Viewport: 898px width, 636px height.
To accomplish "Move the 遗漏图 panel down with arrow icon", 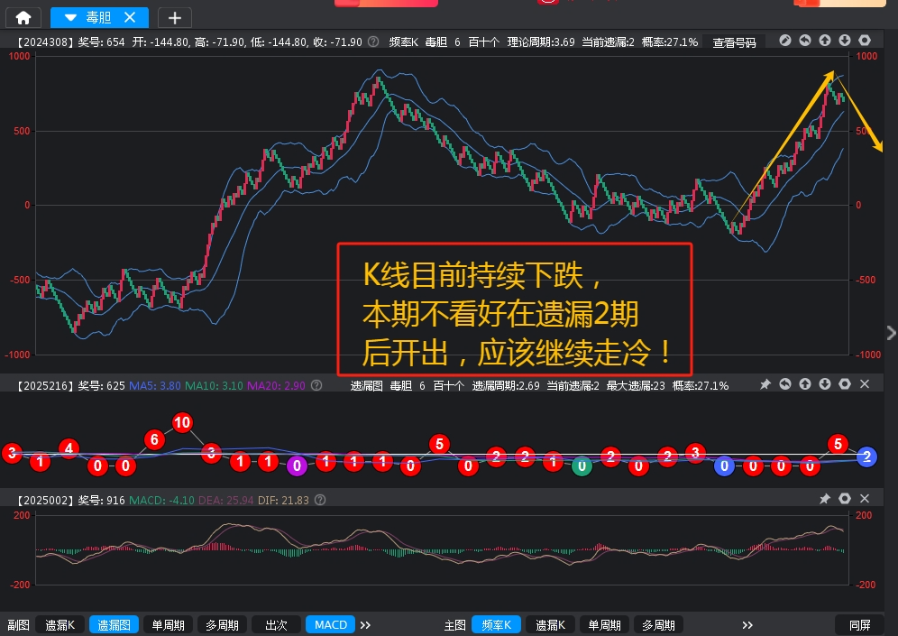I will click(825, 385).
